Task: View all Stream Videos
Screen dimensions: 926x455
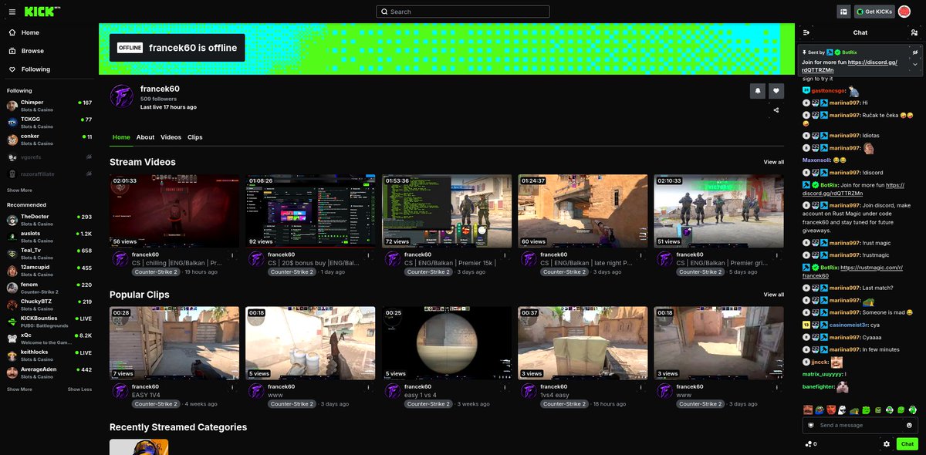Action: 773,162
